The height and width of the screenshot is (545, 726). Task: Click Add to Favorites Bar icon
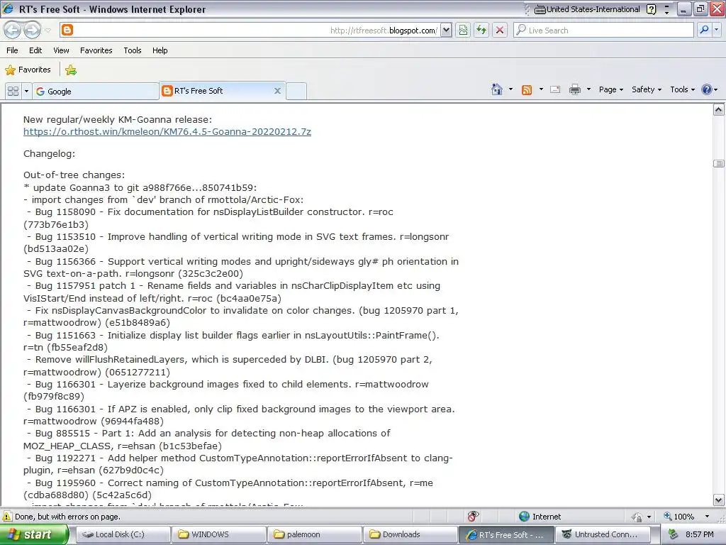coord(71,70)
